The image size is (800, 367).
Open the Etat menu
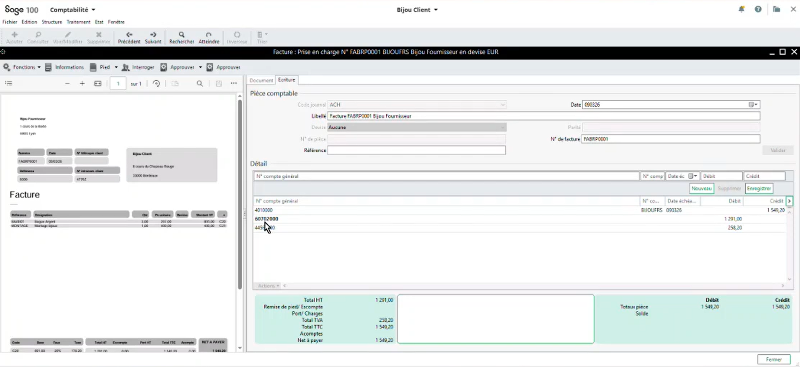click(99, 22)
